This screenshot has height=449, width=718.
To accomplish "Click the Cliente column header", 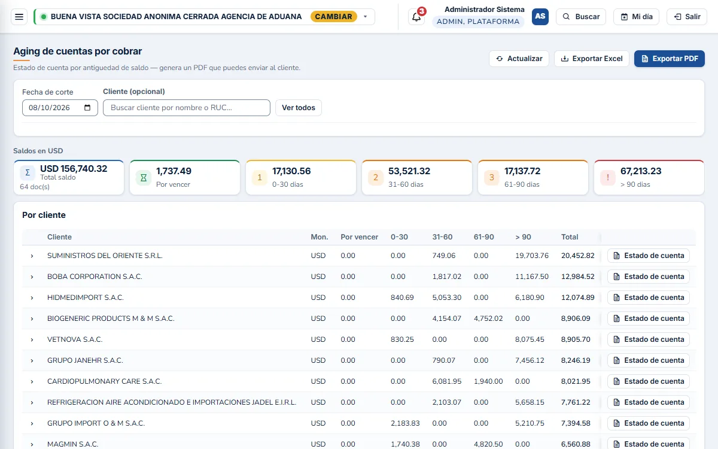I will click(x=59, y=237).
